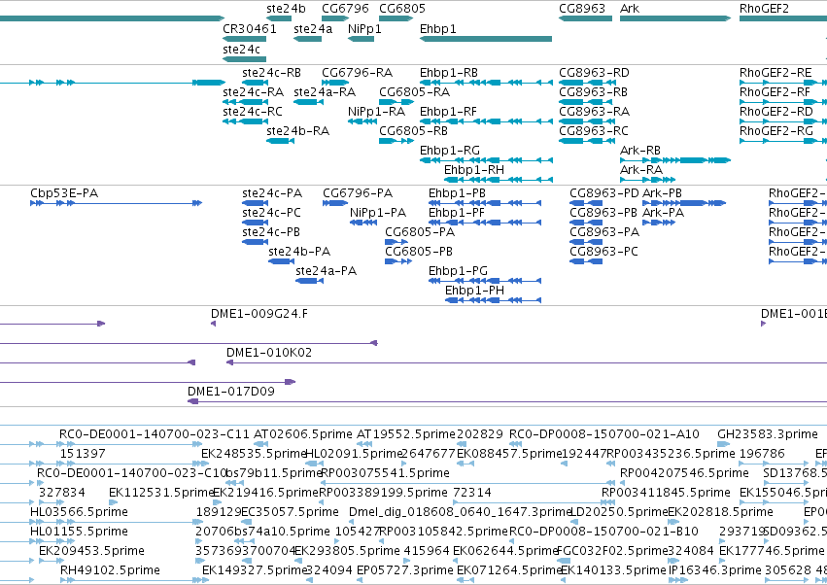Select the HL03566.5prime EST label
Screen dimensions: 827x585
pos(79,513)
